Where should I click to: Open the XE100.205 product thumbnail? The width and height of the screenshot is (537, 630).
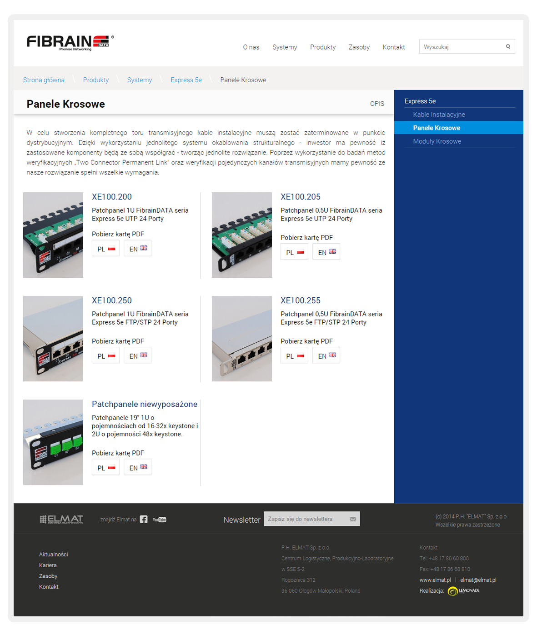pyautogui.click(x=242, y=235)
